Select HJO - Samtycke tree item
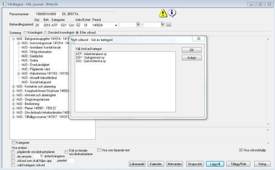The width and height of the screenshot is (275, 170). [32, 56]
